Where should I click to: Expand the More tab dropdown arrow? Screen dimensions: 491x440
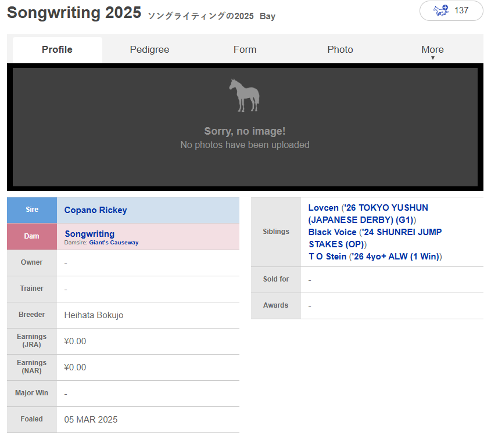point(432,58)
